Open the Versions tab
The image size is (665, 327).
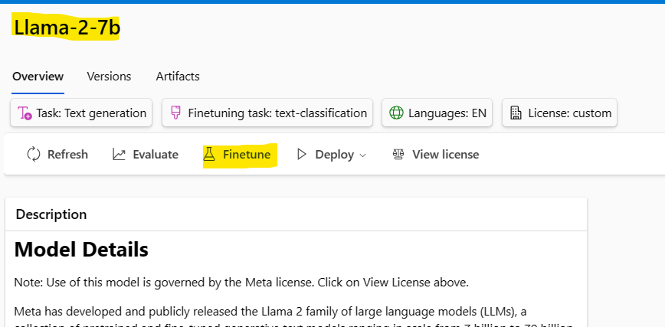pyautogui.click(x=109, y=77)
